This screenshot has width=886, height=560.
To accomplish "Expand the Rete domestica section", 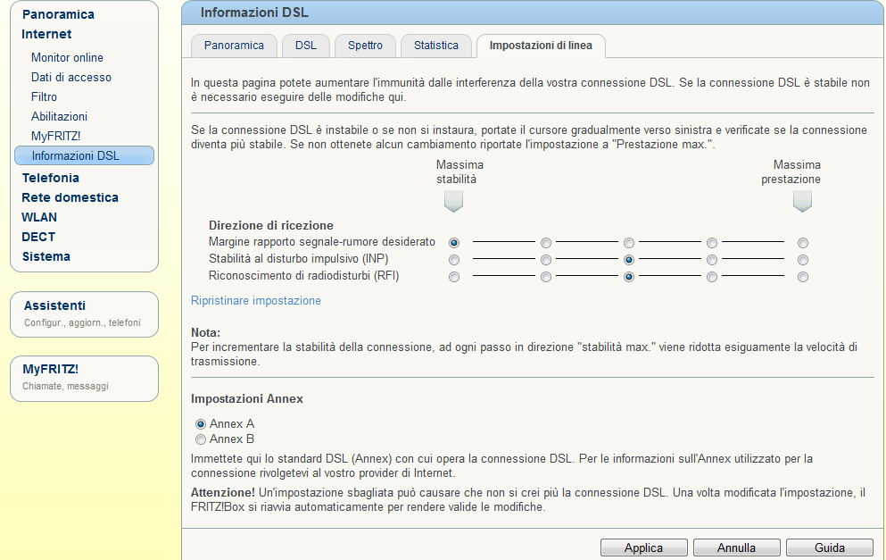I will [x=70, y=197].
